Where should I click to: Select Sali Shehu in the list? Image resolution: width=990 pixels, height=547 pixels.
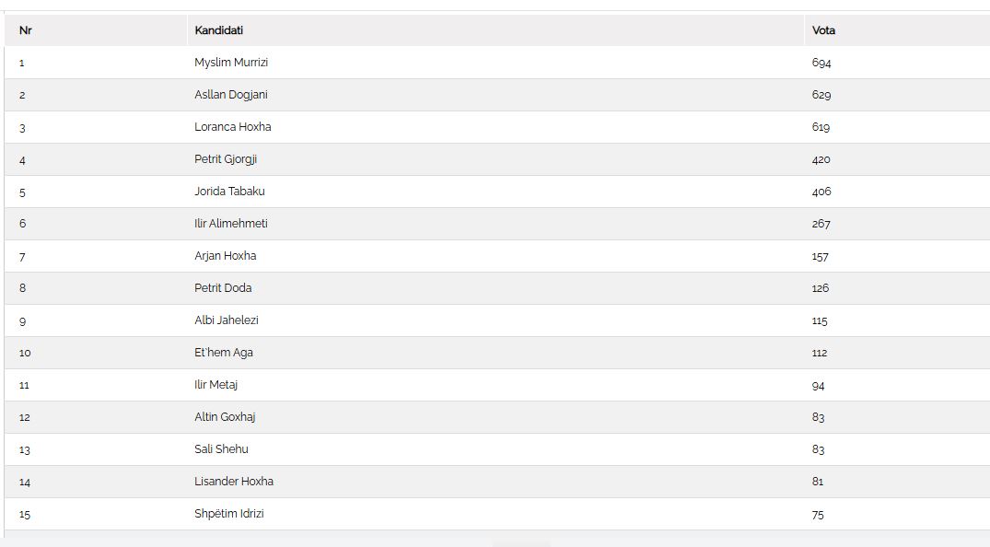221,449
